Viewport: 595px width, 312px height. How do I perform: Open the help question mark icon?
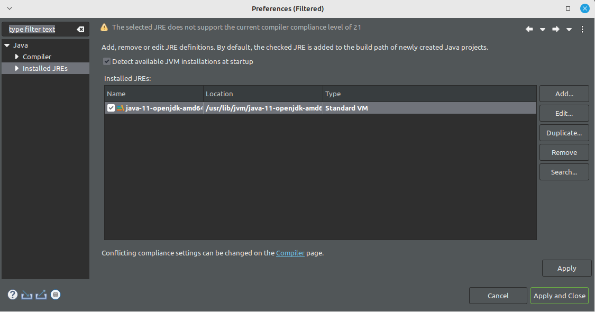click(x=13, y=295)
